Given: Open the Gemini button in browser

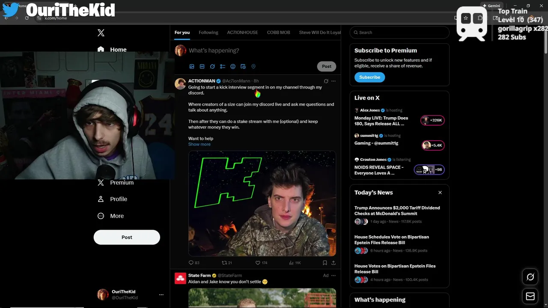Looking at the screenshot, I should [x=491, y=6].
